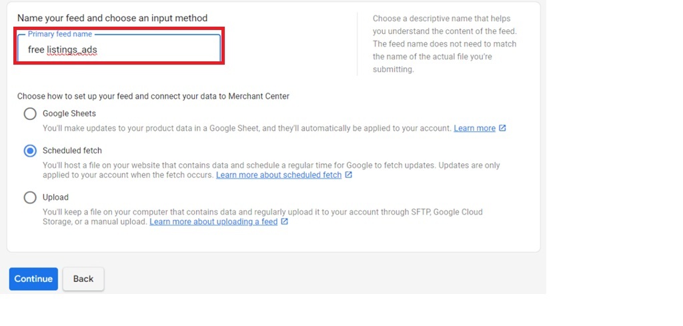This screenshot has width=683, height=326.
Task: Click the feed name help text on right
Action: tap(444, 44)
